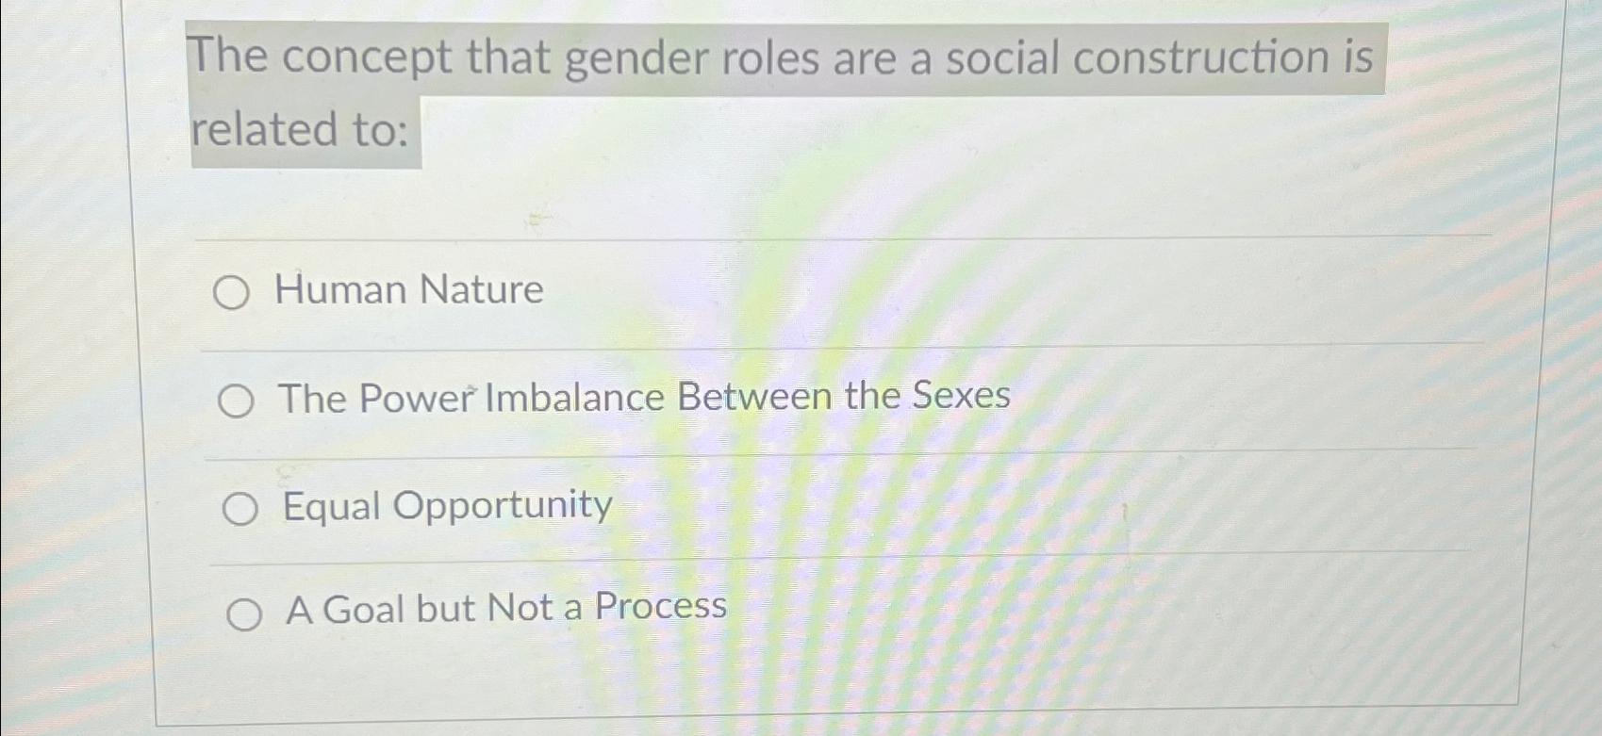Image resolution: width=1602 pixels, height=736 pixels.
Task: Click the words related to in the question
Action: point(283,130)
